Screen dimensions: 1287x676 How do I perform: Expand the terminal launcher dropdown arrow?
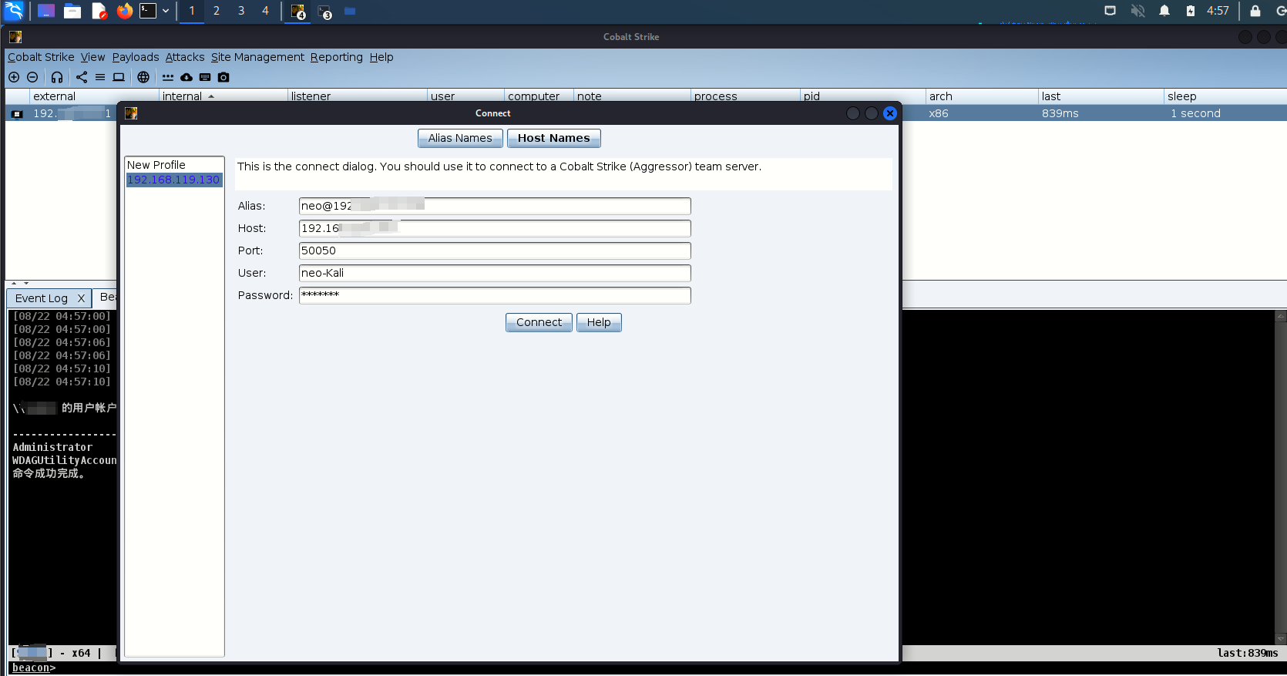(x=166, y=11)
